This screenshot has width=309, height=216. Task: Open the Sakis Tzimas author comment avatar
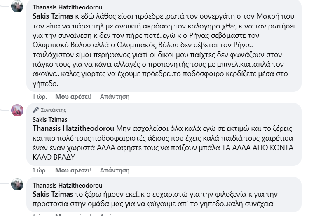coord(17,110)
